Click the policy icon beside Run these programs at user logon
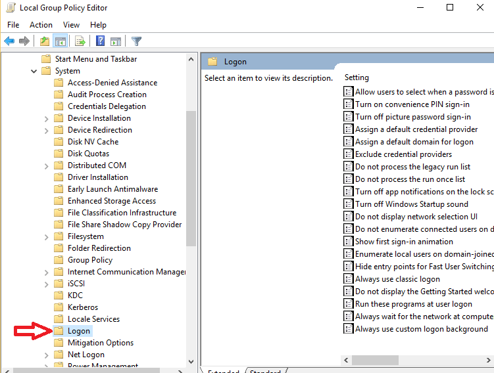The height and width of the screenshot is (373, 494). coord(348,304)
